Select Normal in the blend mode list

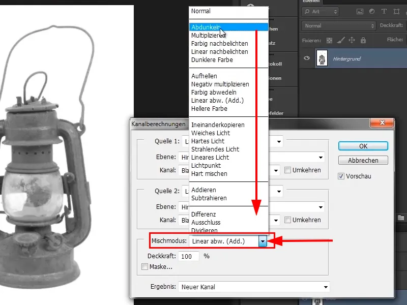(228, 11)
